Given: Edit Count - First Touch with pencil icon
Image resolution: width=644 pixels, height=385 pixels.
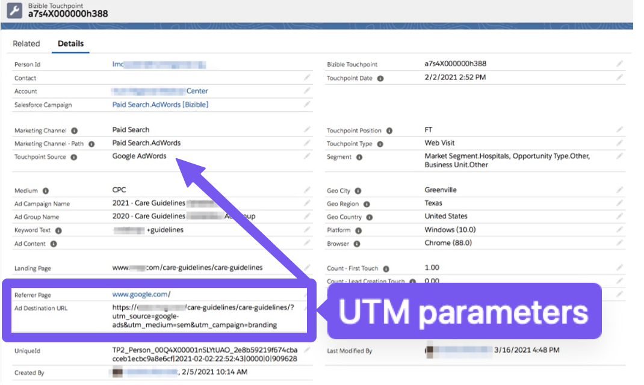Looking at the screenshot, I should (620, 267).
